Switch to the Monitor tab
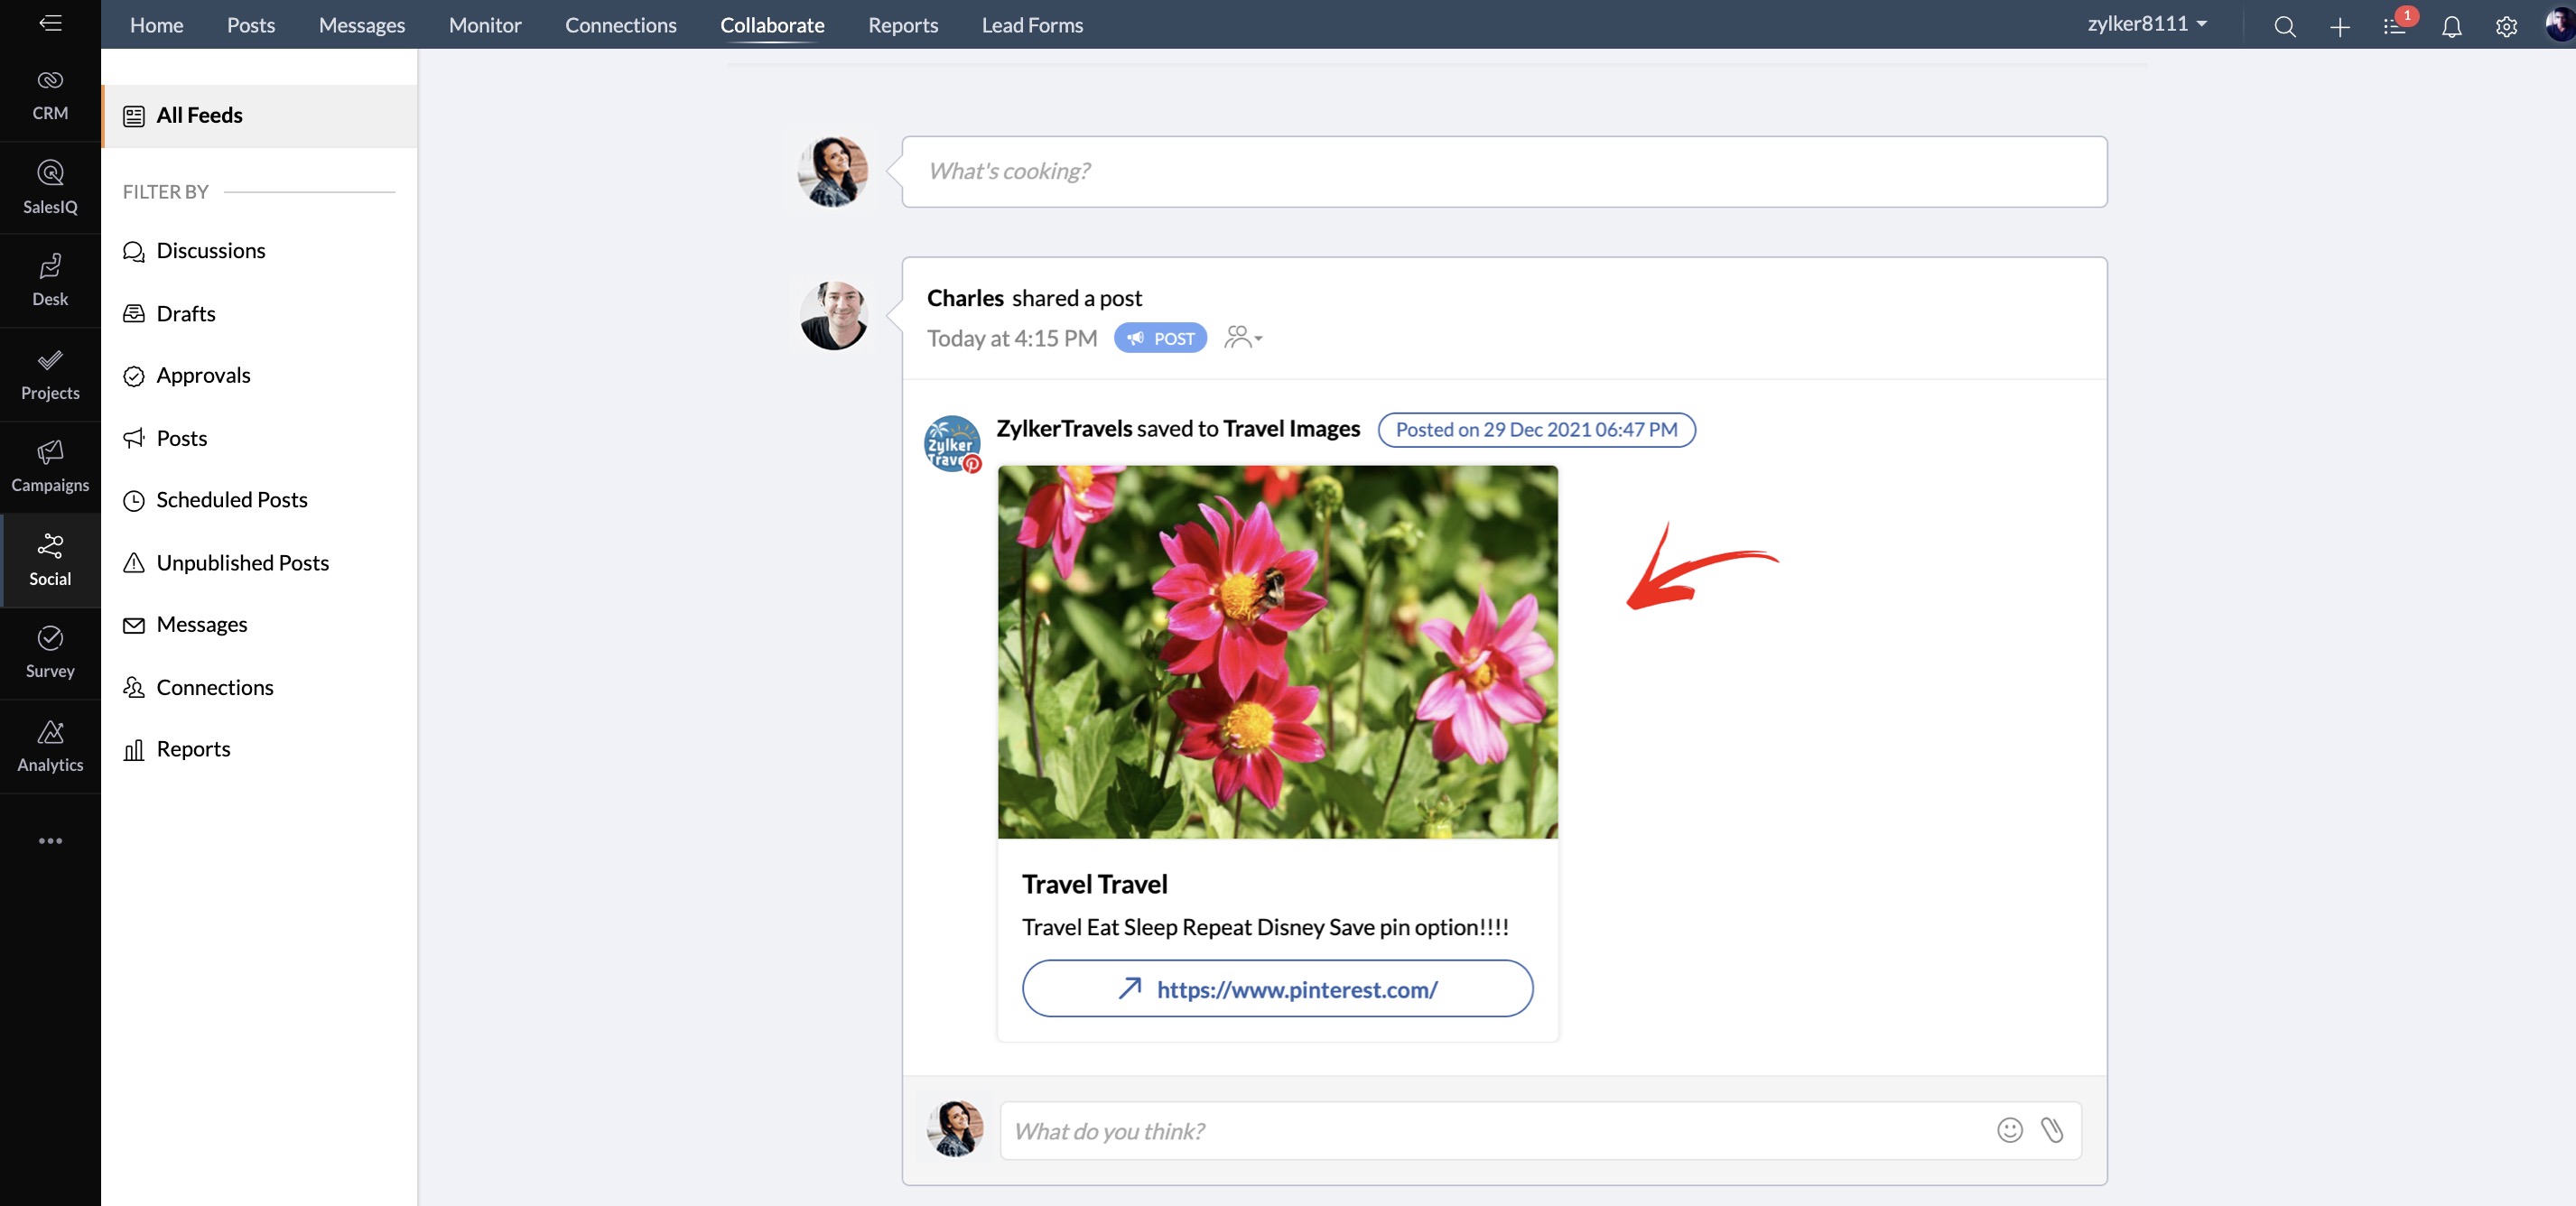 (x=485, y=25)
